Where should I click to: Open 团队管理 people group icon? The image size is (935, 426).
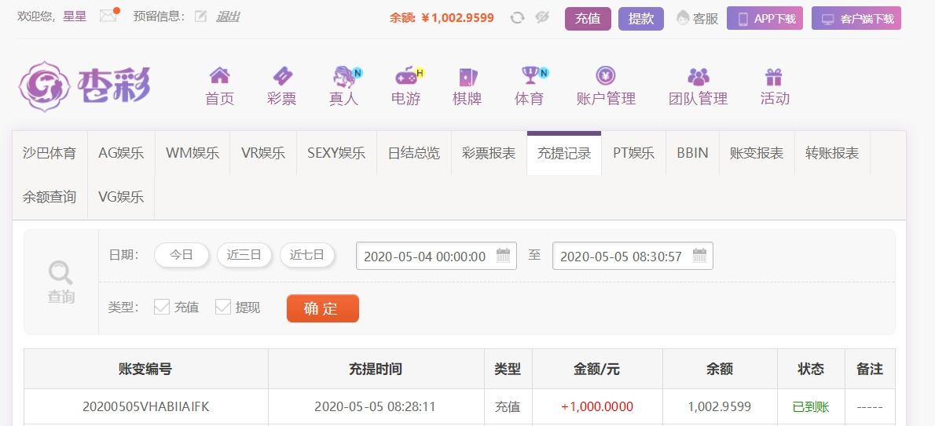(698, 77)
